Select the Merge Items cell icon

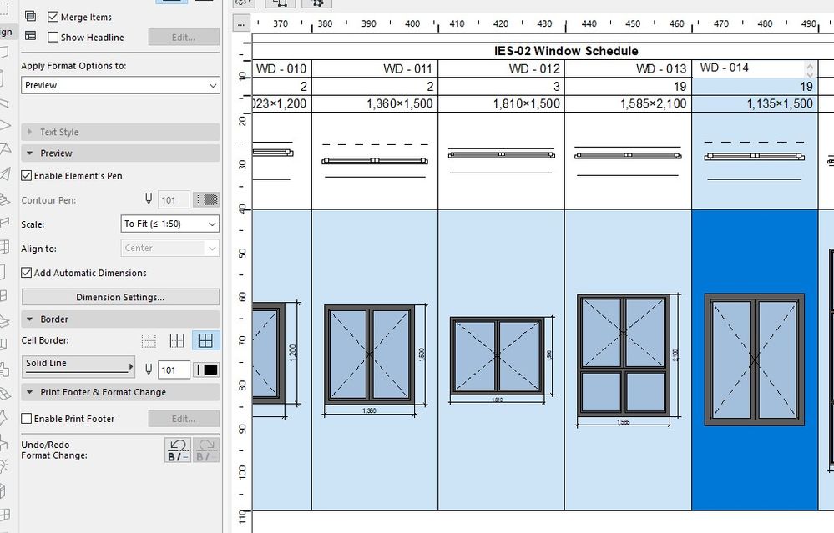(x=30, y=16)
